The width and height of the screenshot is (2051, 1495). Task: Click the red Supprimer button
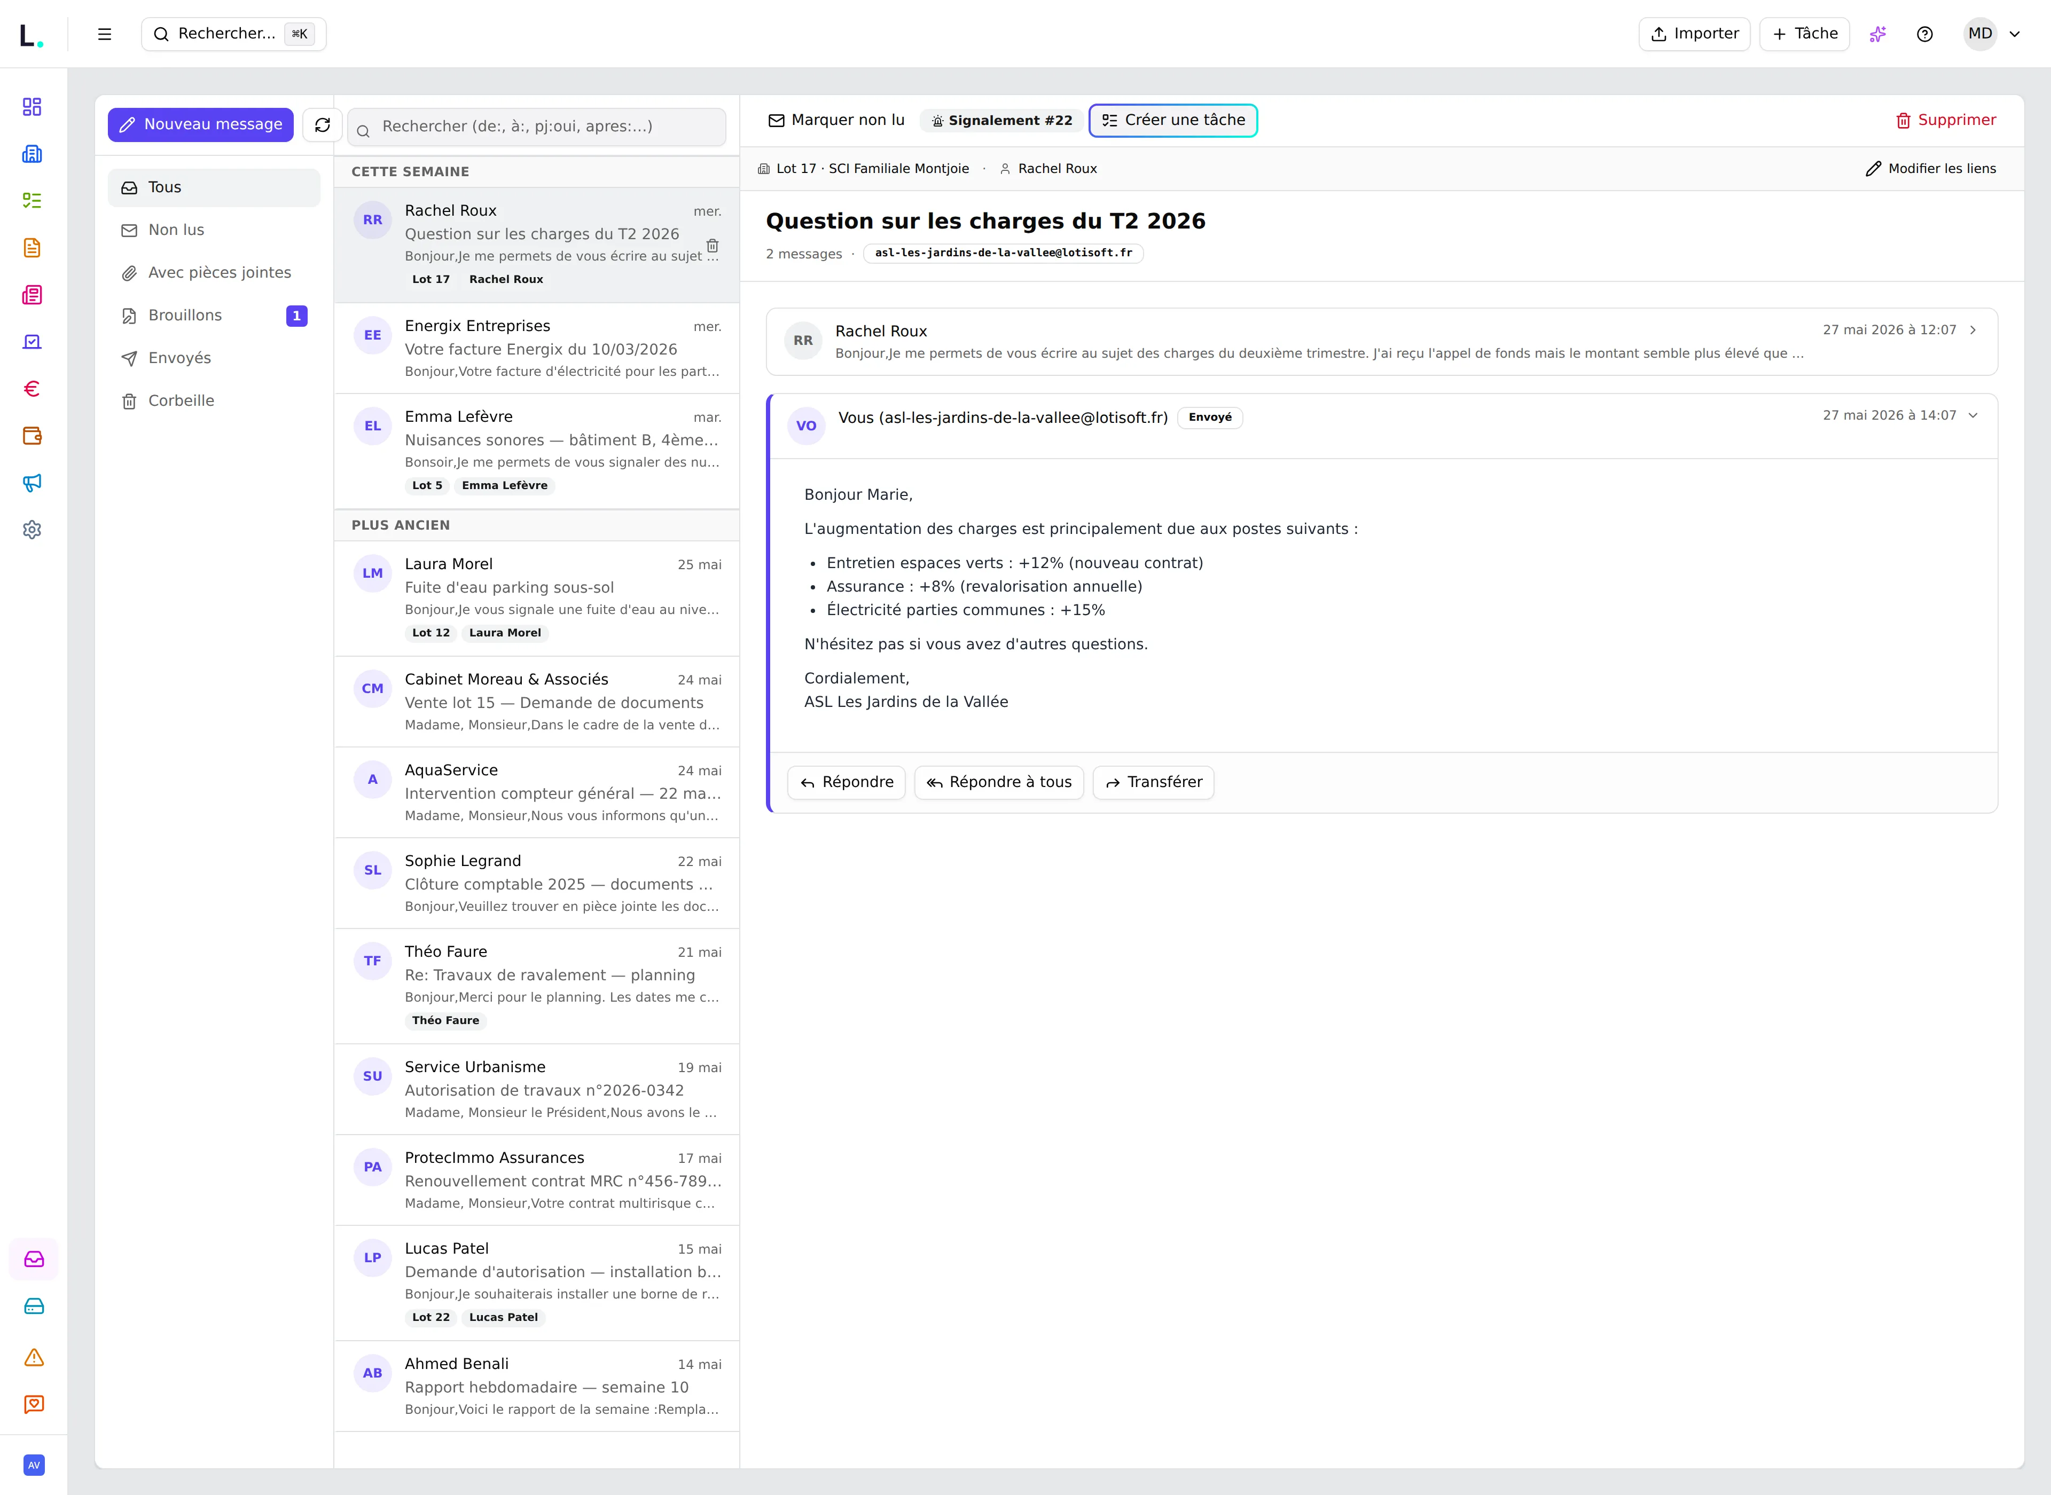[x=1946, y=120]
